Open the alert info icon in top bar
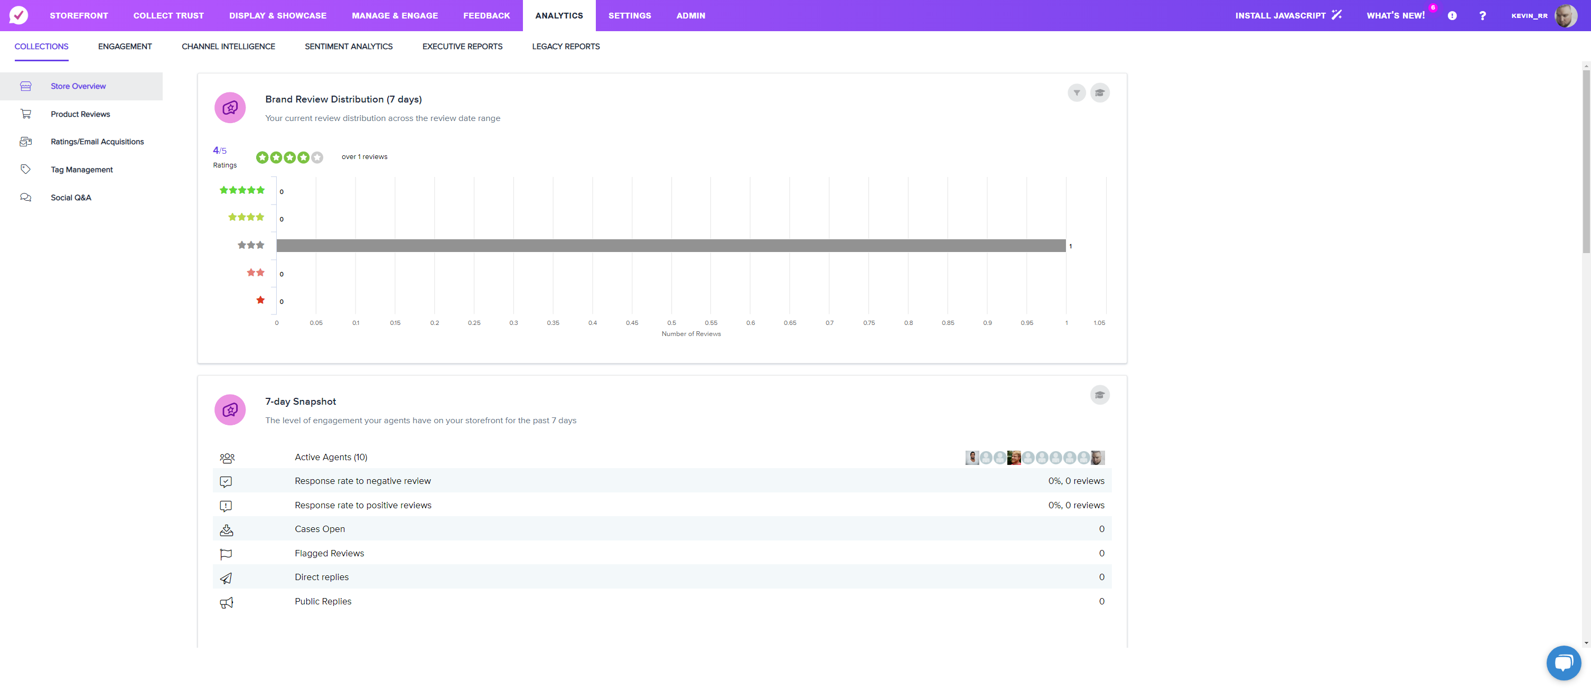 coord(1452,15)
